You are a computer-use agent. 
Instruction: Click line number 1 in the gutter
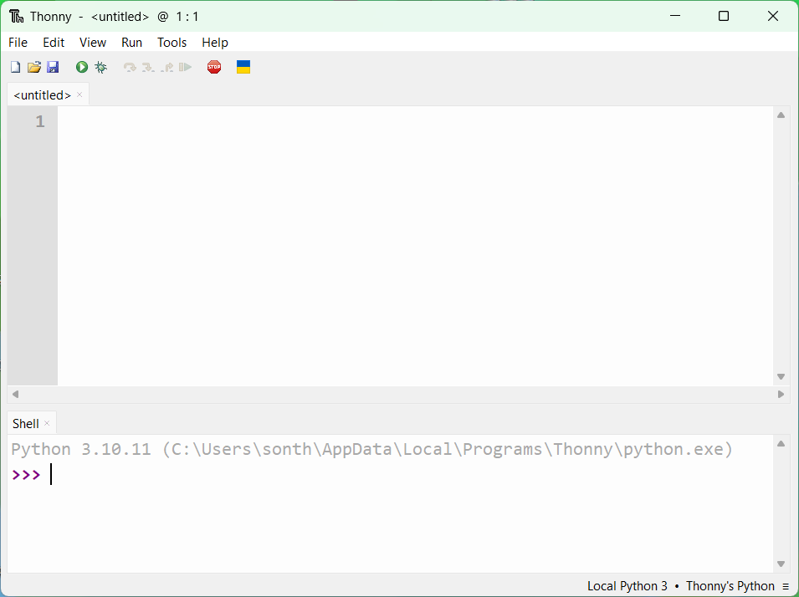(x=40, y=121)
